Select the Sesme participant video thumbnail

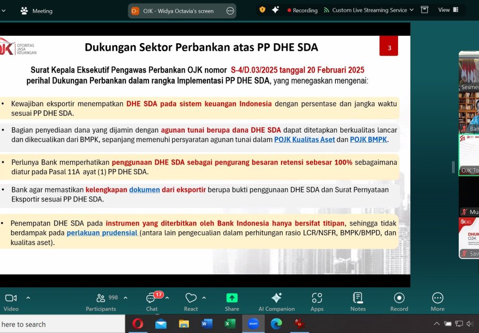pyautogui.click(x=469, y=71)
